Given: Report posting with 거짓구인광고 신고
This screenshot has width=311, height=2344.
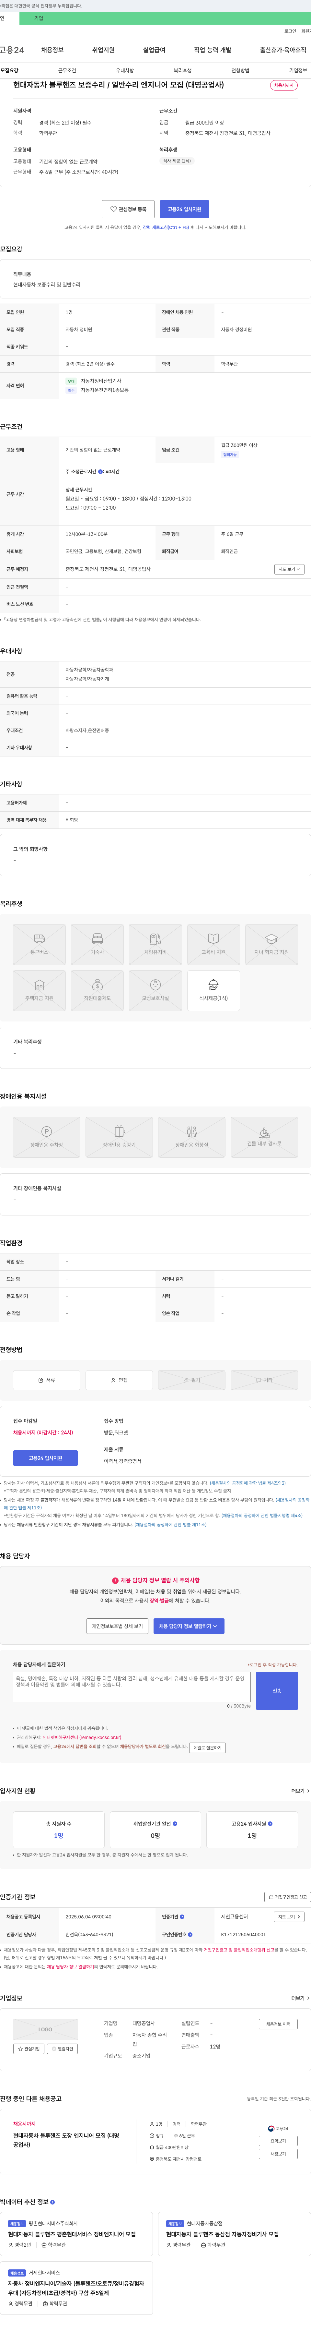Looking at the screenshot, I should pyautogui.click(x=287, y=1897).
